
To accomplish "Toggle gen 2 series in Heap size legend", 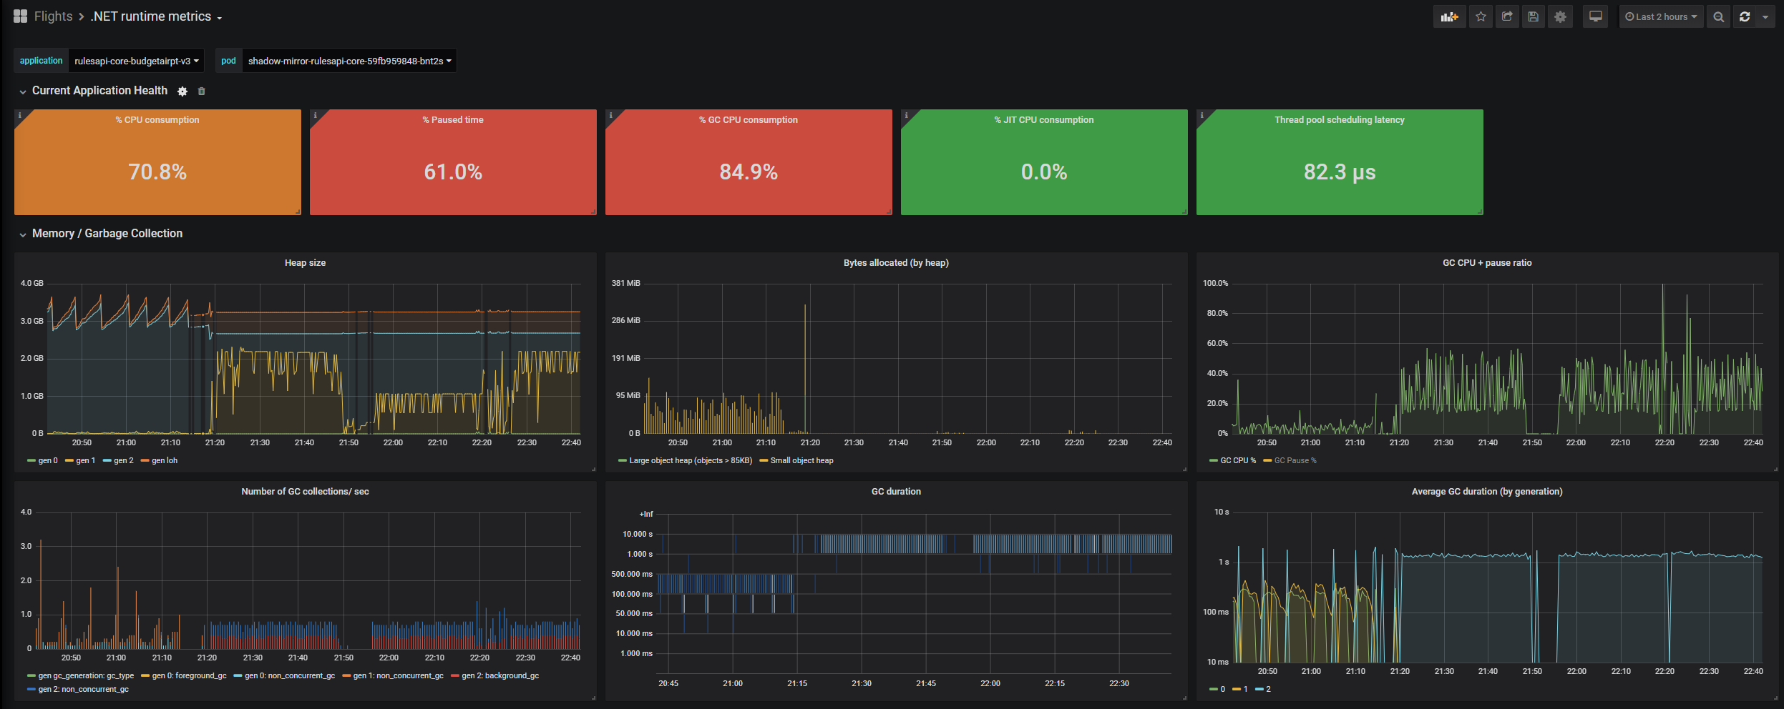I will click(118, 460).
